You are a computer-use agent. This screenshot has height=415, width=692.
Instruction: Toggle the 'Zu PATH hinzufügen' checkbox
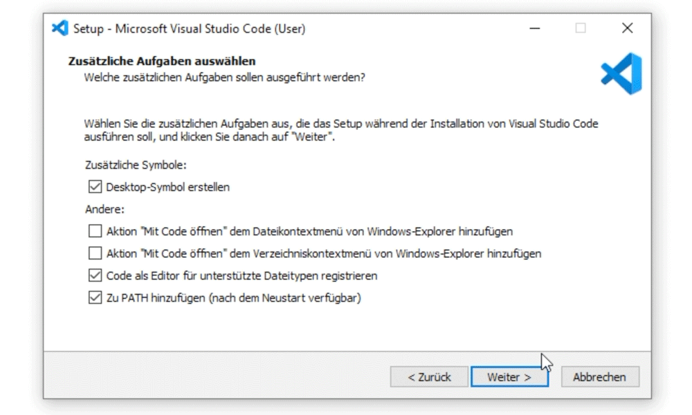pos(95,297)
